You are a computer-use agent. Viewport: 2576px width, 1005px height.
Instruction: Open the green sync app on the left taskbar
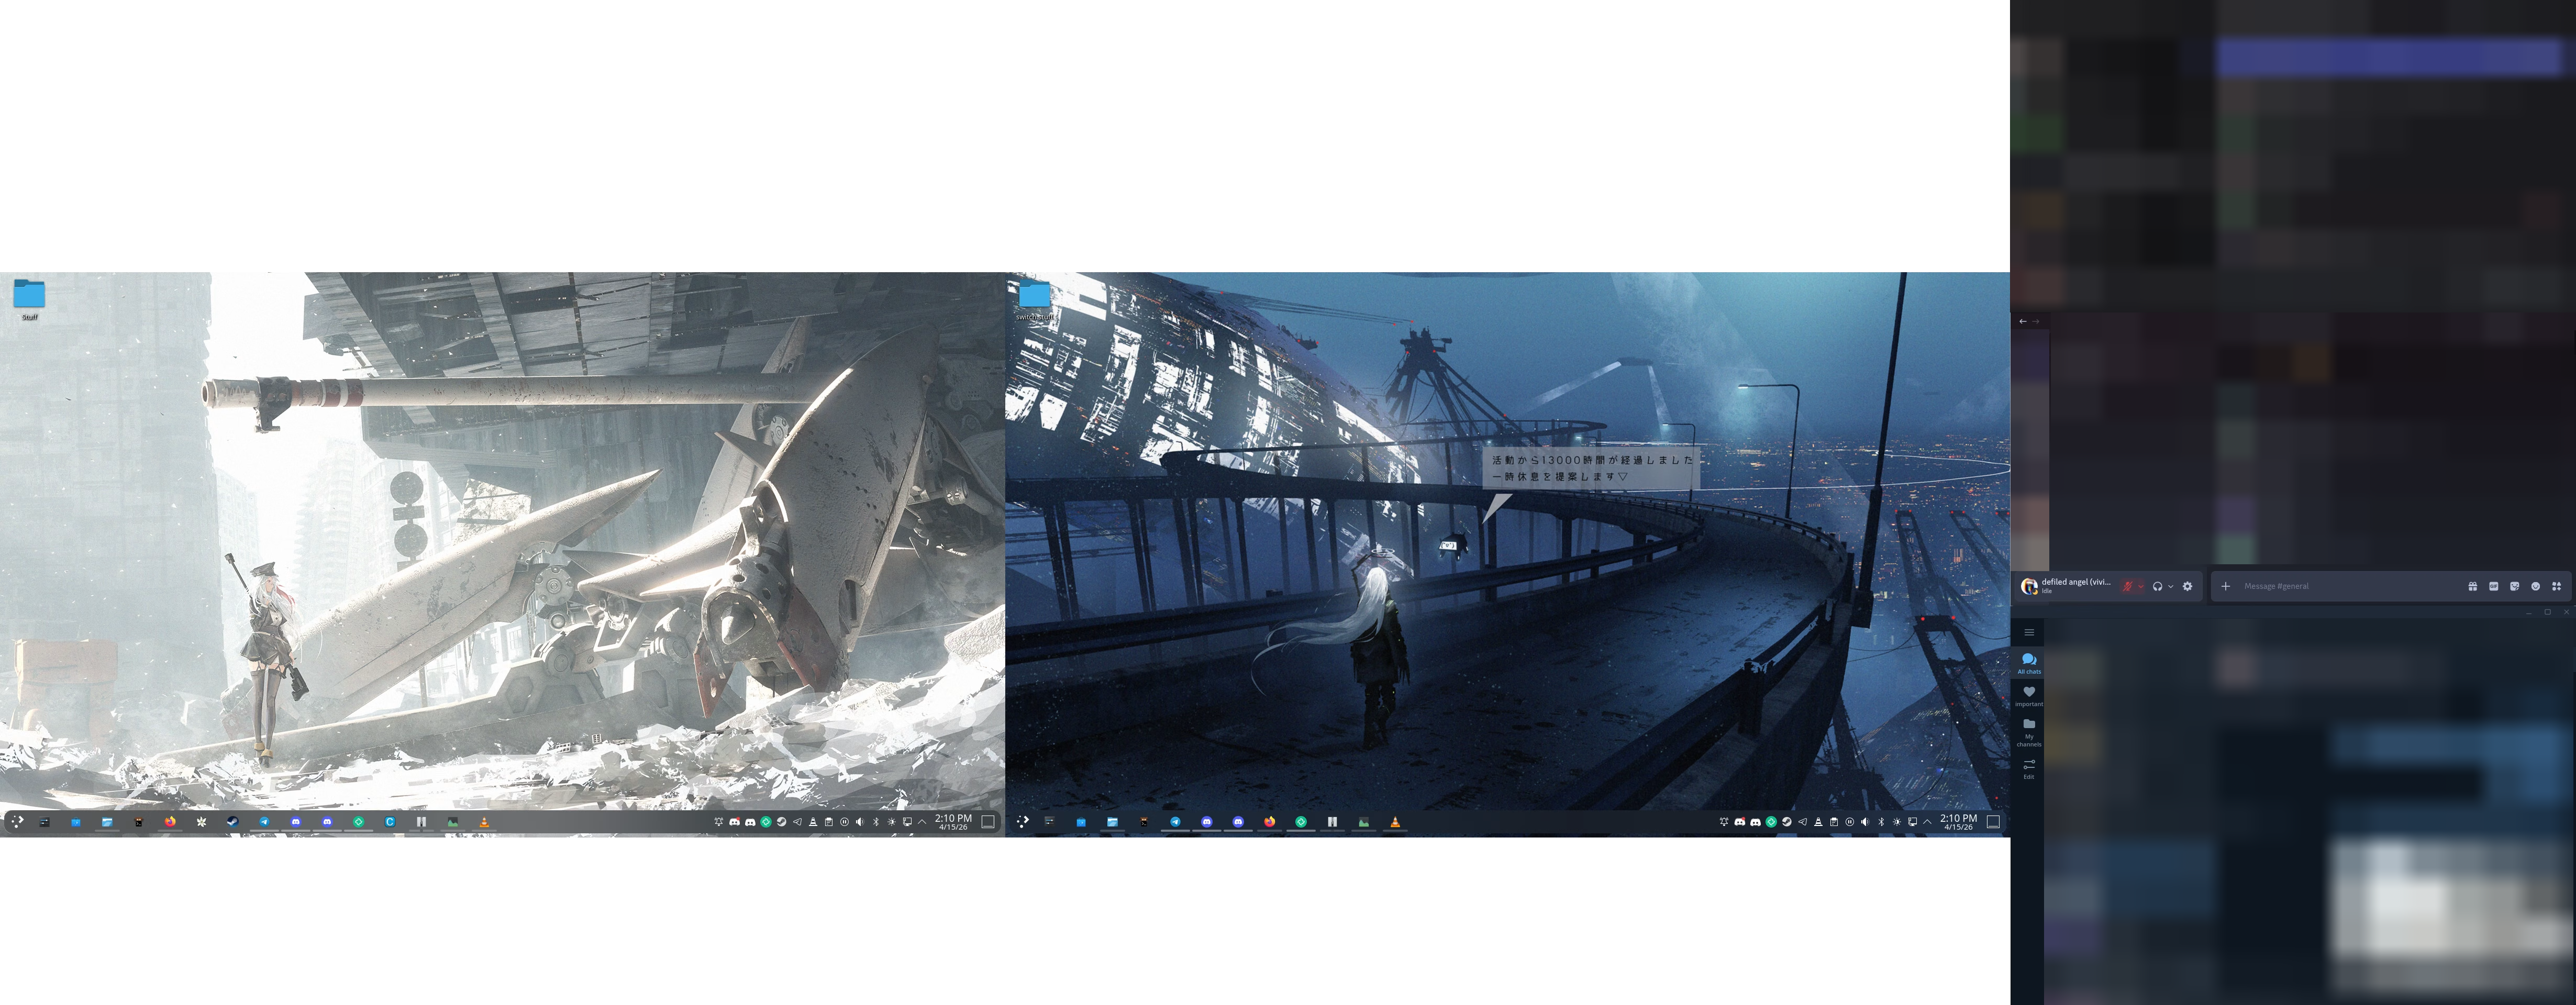(358, 822)
